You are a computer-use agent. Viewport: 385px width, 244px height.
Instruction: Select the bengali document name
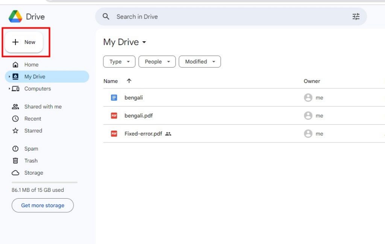[x=133, y=98]
